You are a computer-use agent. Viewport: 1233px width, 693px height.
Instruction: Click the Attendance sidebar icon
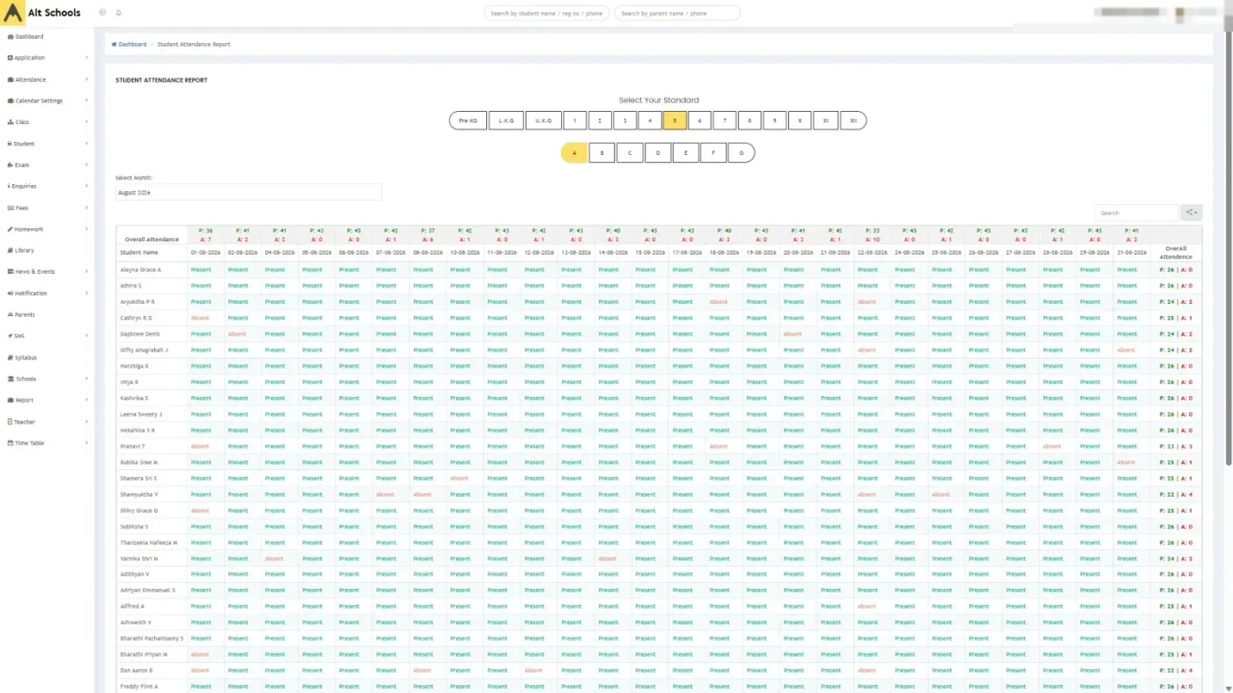(11, 79)
